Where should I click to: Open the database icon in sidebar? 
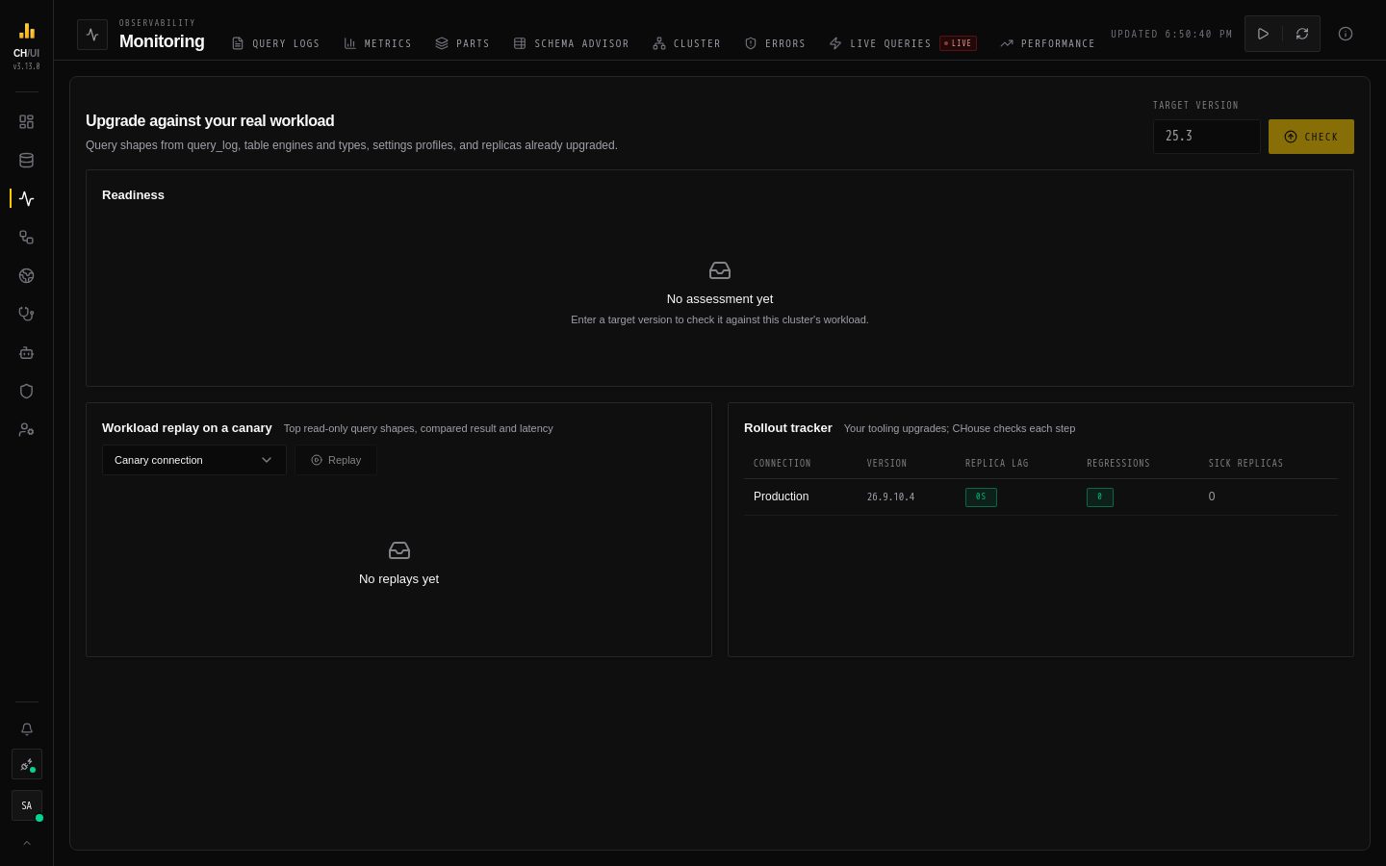[26, 161]
